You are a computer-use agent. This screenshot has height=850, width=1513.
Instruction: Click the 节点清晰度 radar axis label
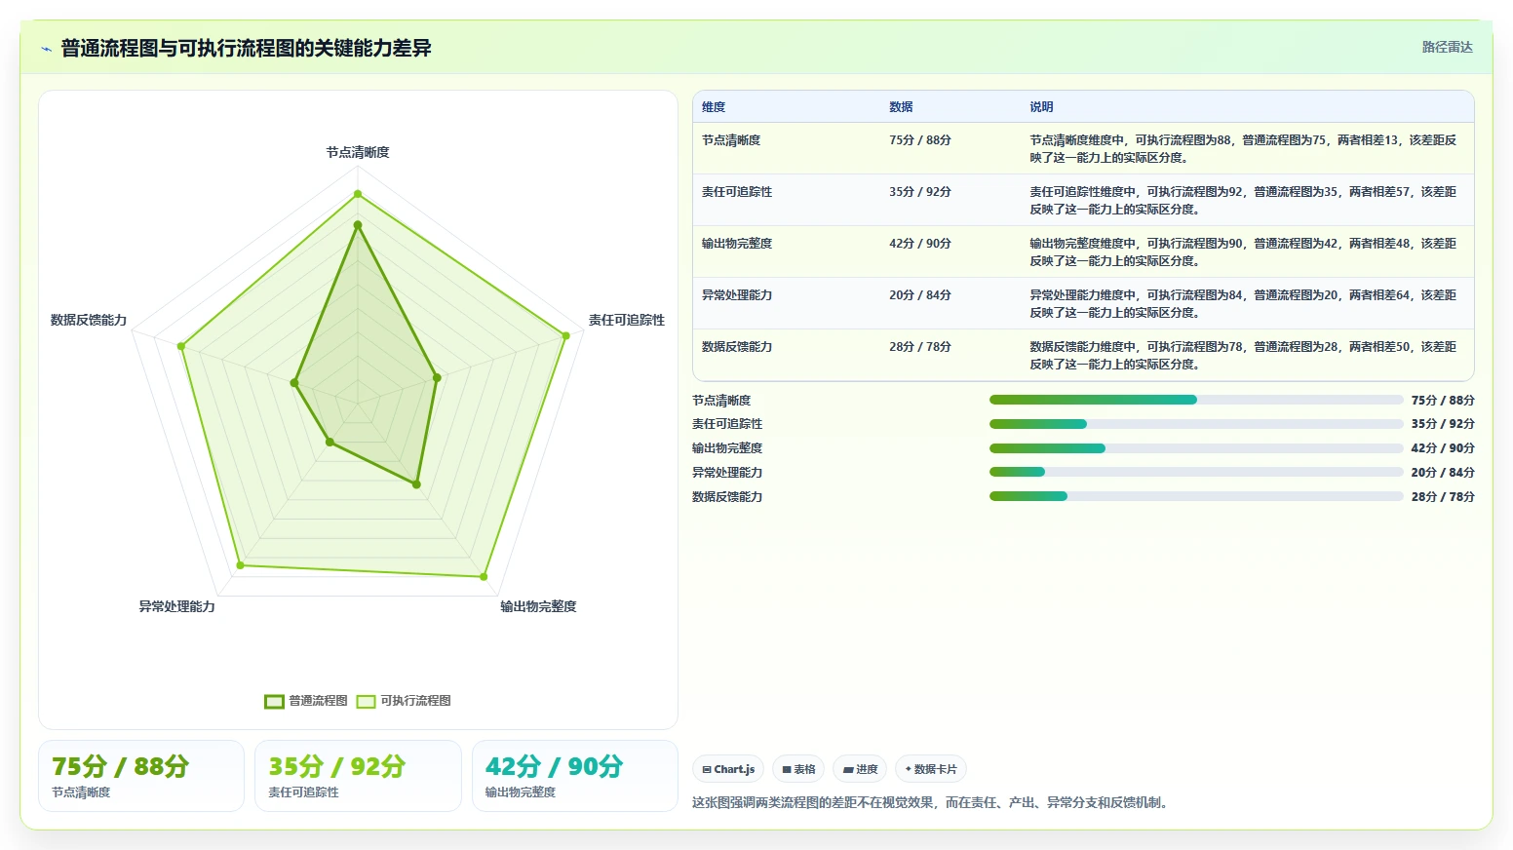coord(358,152)
